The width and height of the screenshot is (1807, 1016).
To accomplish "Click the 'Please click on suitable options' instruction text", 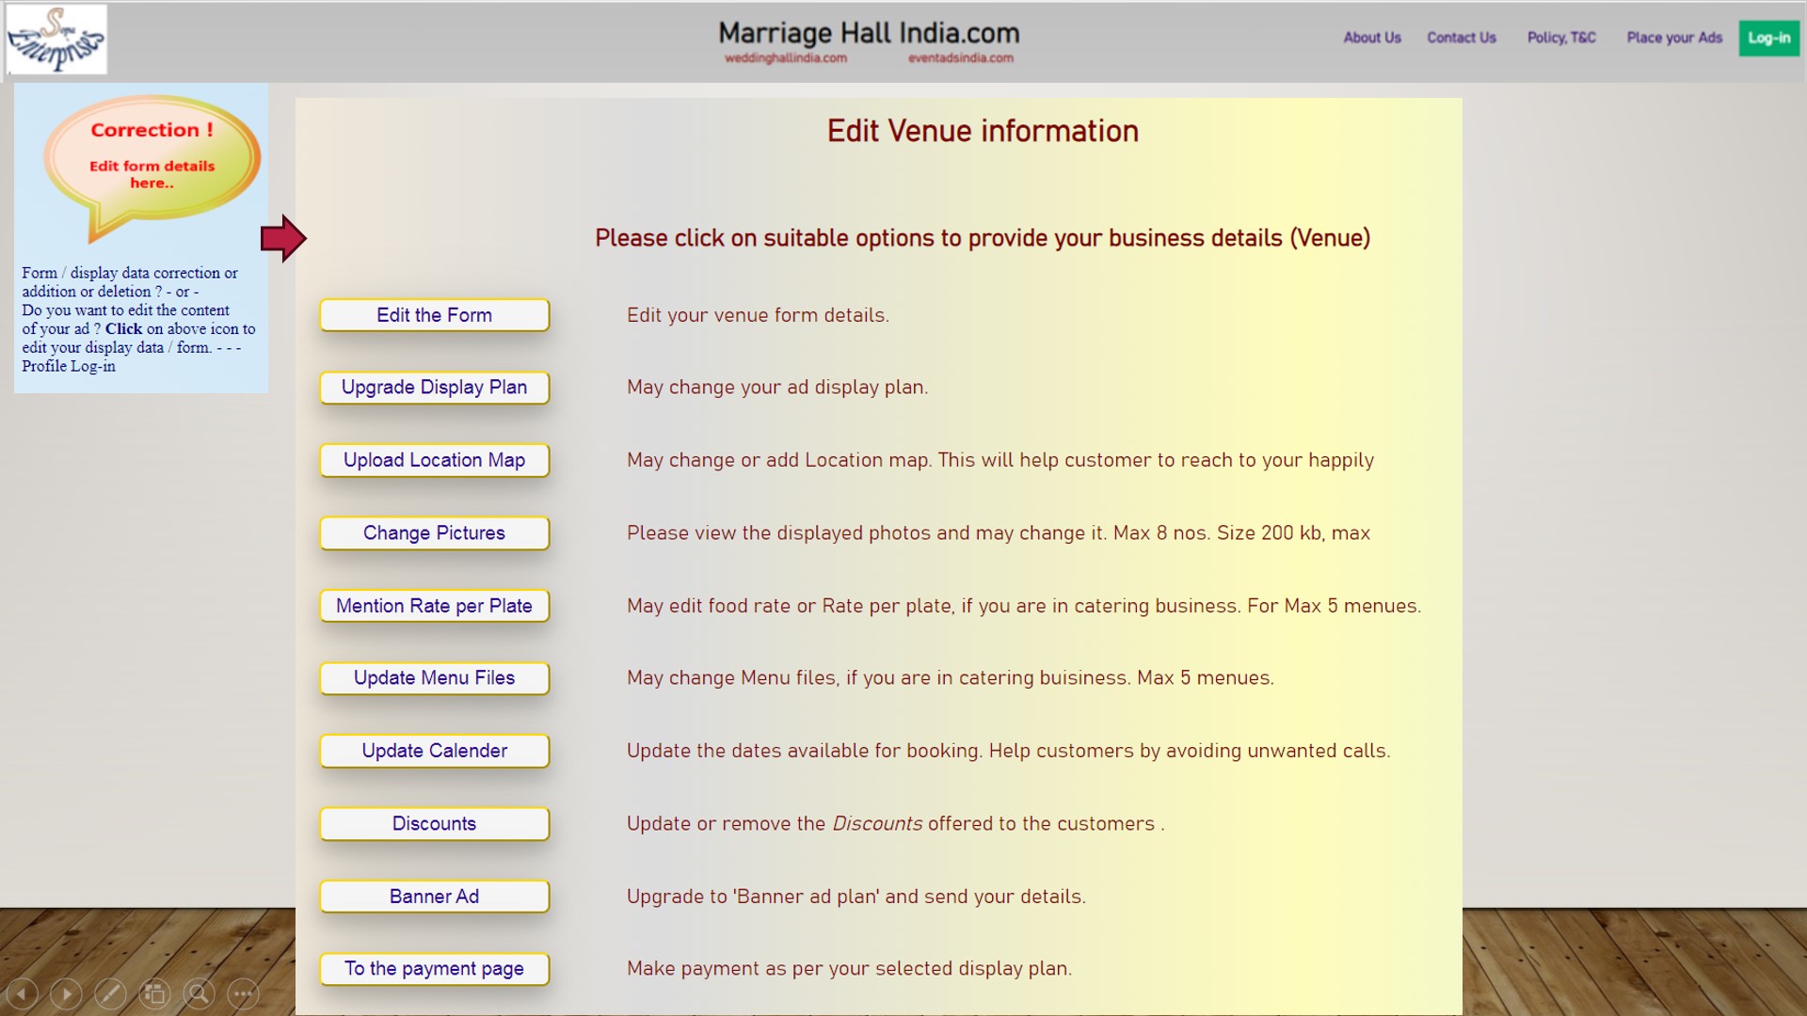I will (983, 238).
